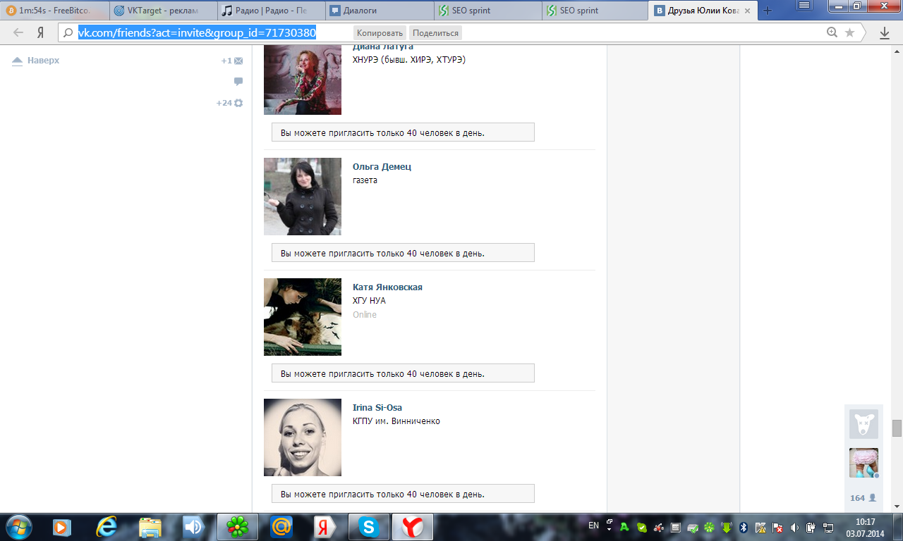
Task: Open Диана Латуга's profile name
Action: click(383, 47)
